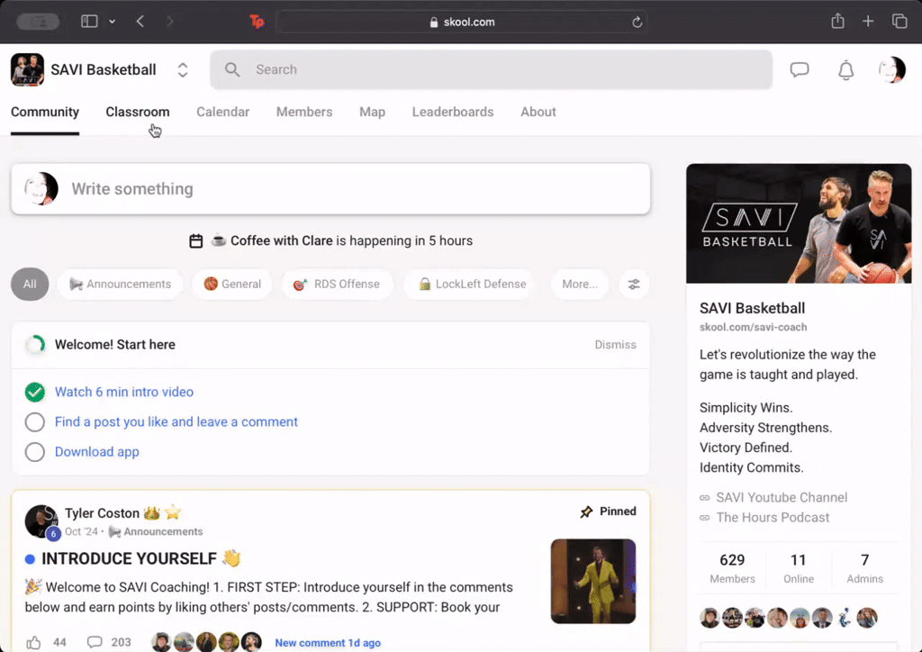Screen dimensions: 922x652
Task: Like the Introduce Yourself post
Action: (x=35, y=642)
